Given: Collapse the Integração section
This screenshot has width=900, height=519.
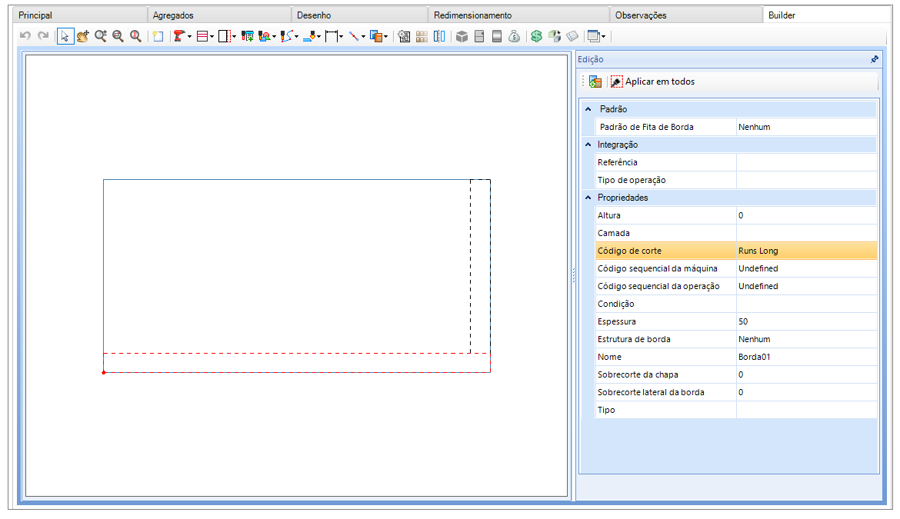Looking at the screenshot, I should click(588, 145).
